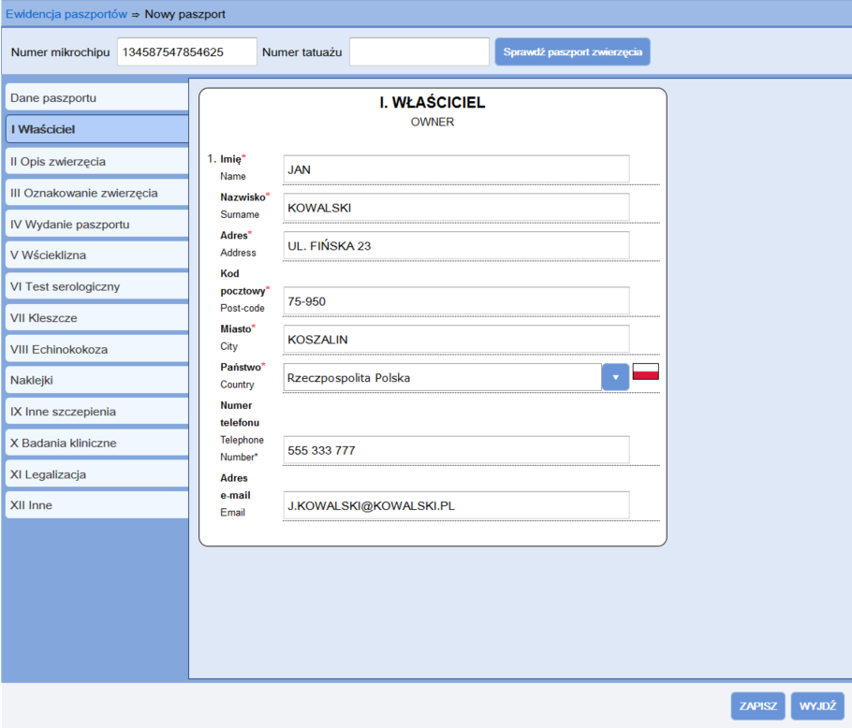This screenshot has width=852, height=728.
Task: Select IX Inne szczepienia tab
Action: click(x=97, y=412)
